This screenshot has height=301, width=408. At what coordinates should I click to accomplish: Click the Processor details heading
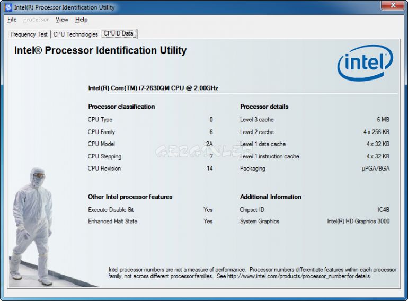tap(264, 107)
